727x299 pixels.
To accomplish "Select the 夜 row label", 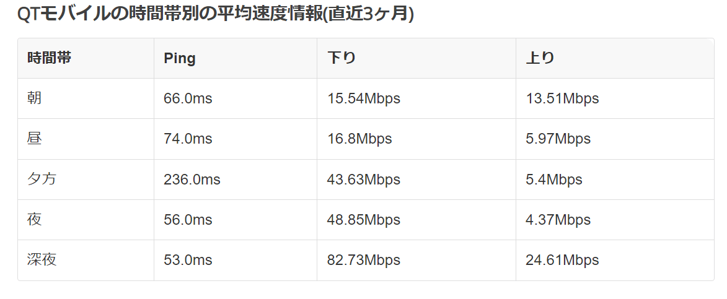I will pyautogui.click(x=35, y=220).
